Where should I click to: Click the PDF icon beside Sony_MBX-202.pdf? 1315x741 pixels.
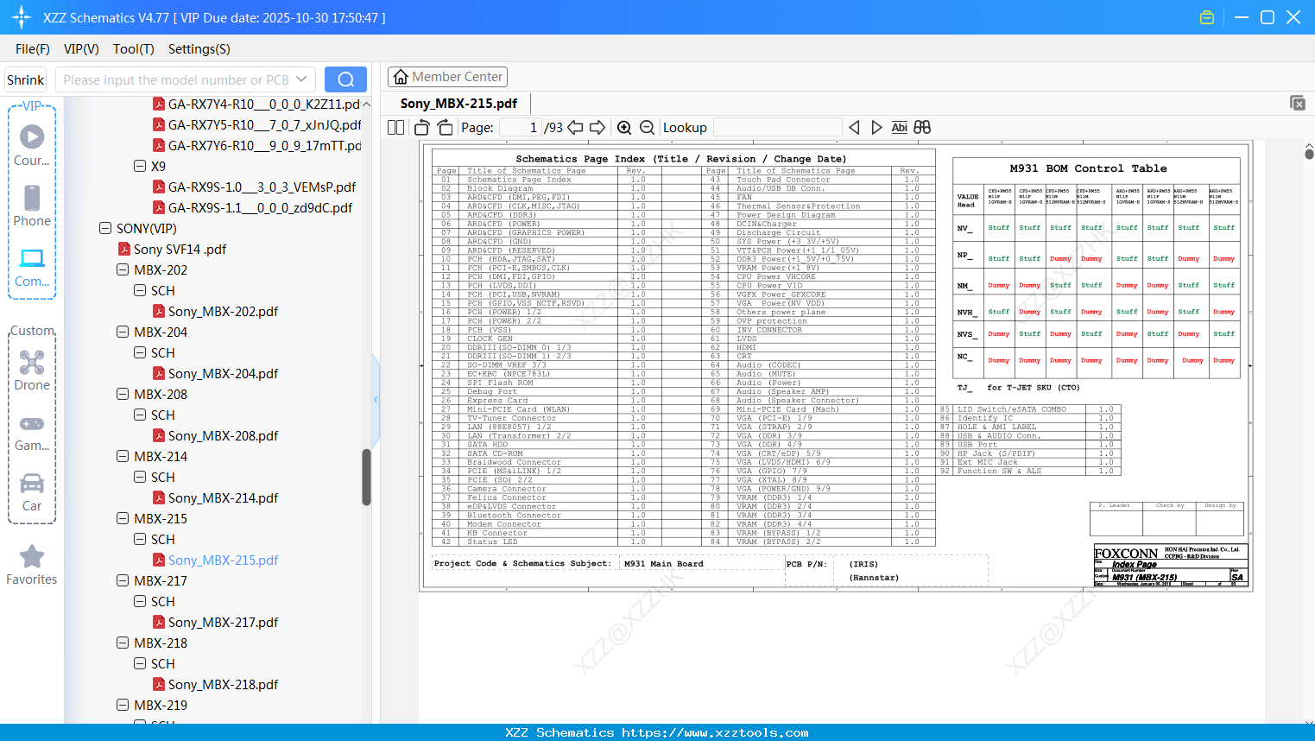159,311
